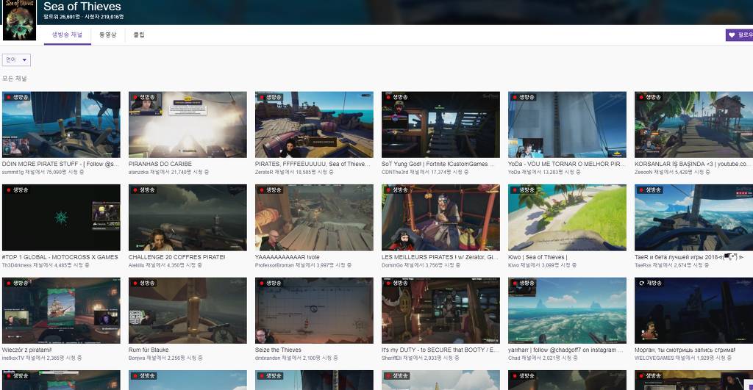Image resolution: width=753 pixels, height=390 pixels.
Task: Open the It's my DUTY stream thumbnail
Action: coord(441,311)
